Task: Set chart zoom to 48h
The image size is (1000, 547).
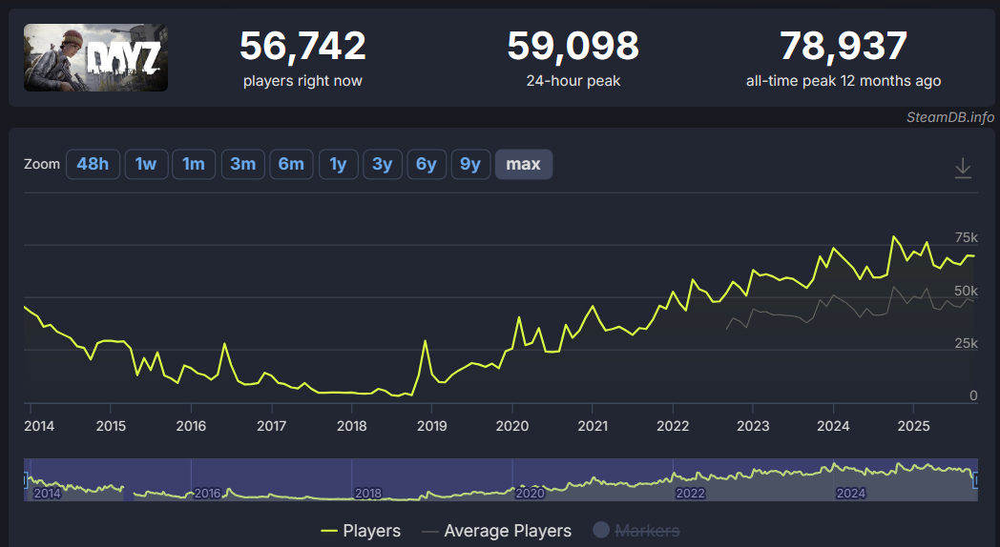Action: [x=93, y=164]
